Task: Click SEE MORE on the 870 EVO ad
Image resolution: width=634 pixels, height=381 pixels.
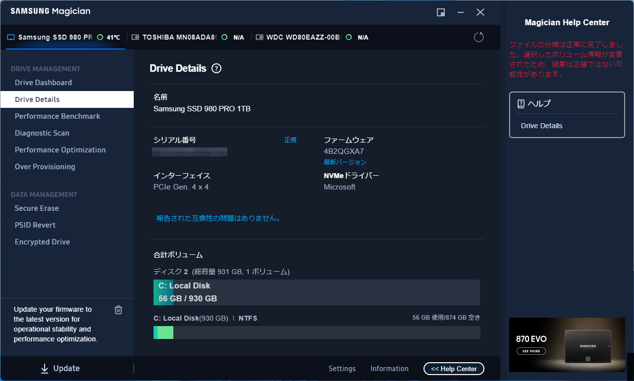Action: tap(531, 351)
